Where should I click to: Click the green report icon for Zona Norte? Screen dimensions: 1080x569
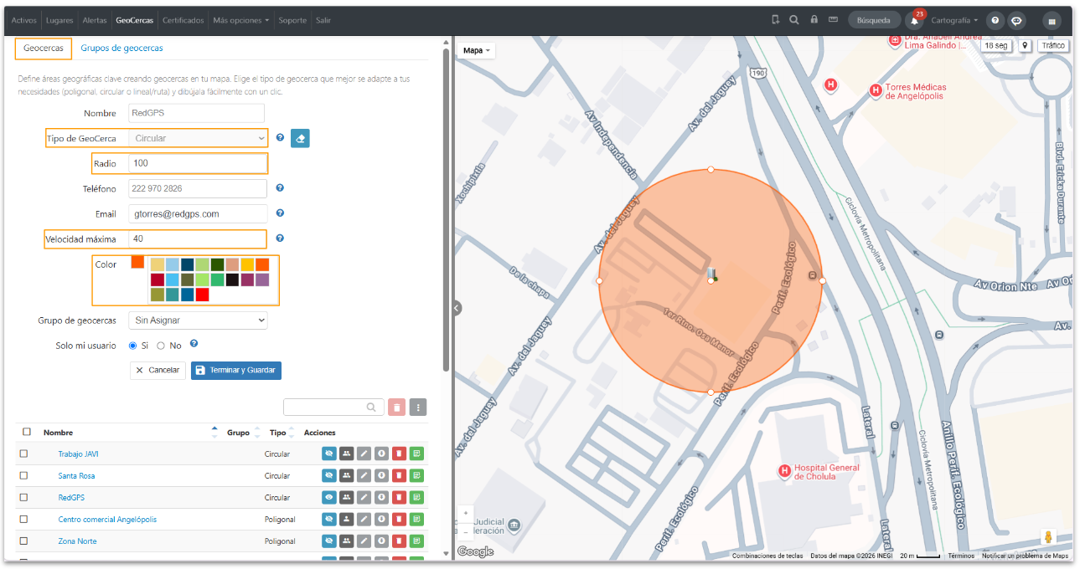416,541
